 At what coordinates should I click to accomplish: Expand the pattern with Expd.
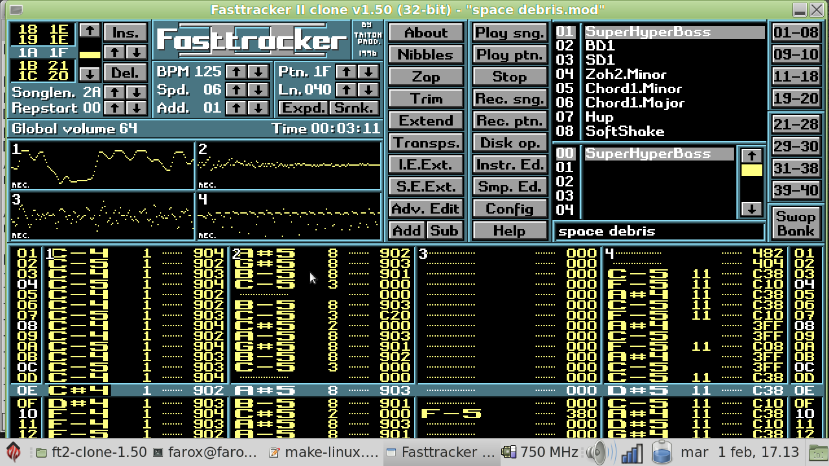(x=302, y=107)
